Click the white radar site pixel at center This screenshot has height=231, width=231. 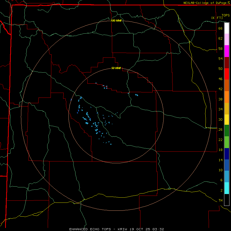tap(104, 118)
